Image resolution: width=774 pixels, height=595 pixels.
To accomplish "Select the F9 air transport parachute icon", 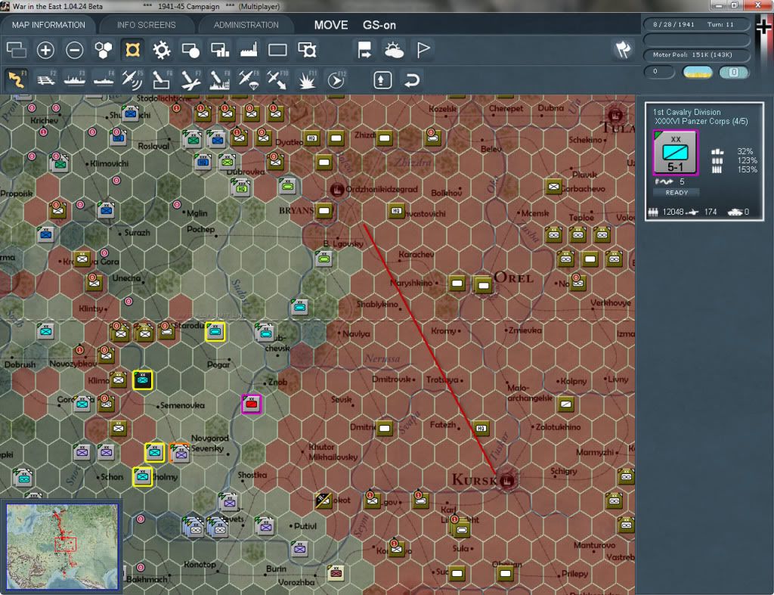I will coord(249,79).
